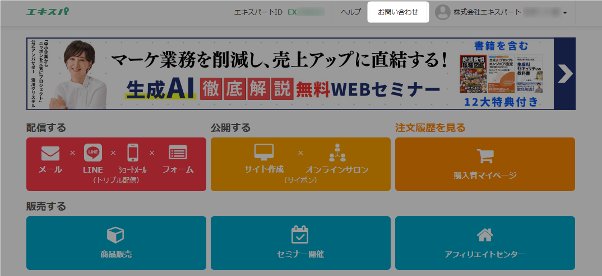
Task: Go to next banner with right chevron
Action: click(x=565, y=74)
